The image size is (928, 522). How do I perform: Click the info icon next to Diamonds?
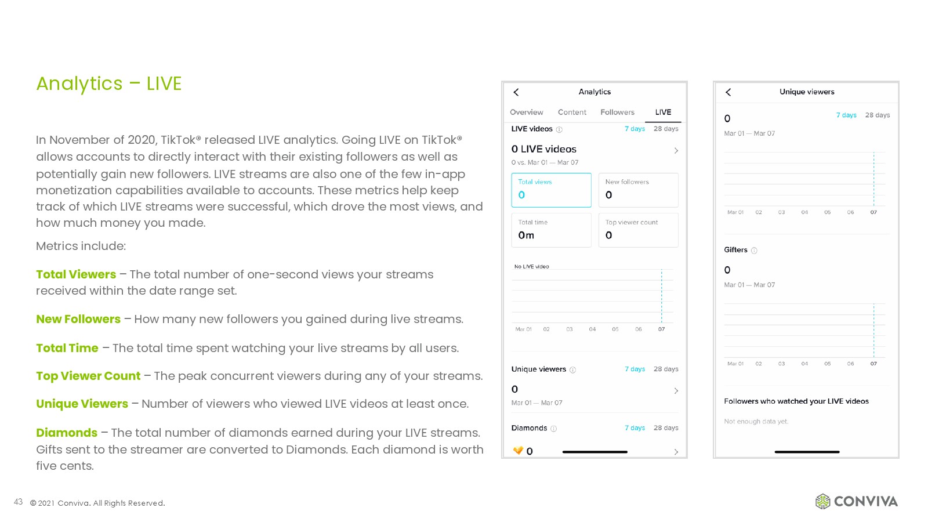(x=553, y=429)
